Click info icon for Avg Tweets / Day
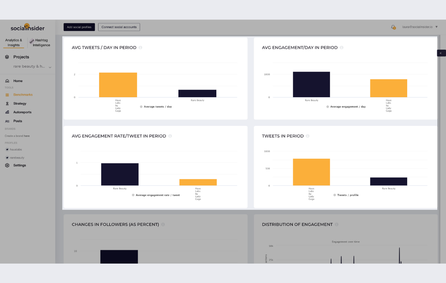 [141, 47]
